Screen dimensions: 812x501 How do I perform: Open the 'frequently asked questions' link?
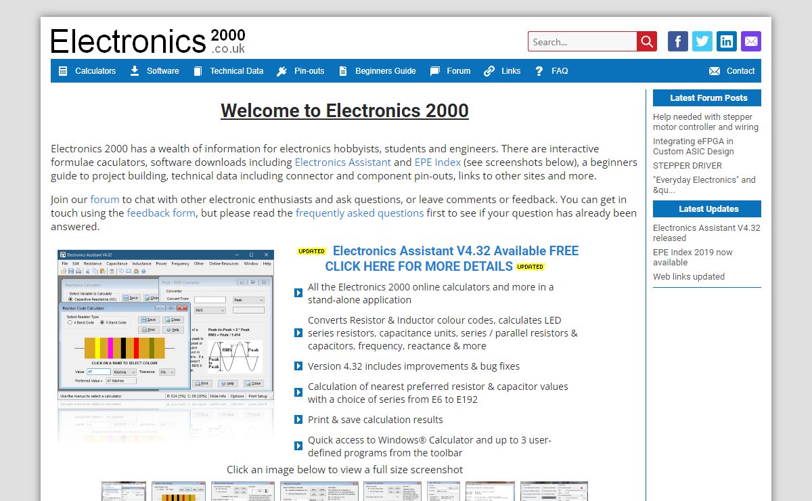[360, 213]
